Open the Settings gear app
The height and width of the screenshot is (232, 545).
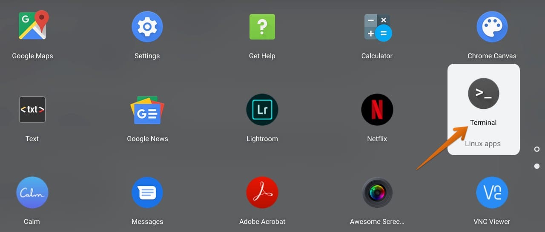[x=147, y=27]
